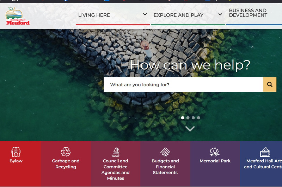Image resolution: width=282 pixels, height=187 pixels.
Task: Open the Business and Development menu
Action: (x=248, y=13)
